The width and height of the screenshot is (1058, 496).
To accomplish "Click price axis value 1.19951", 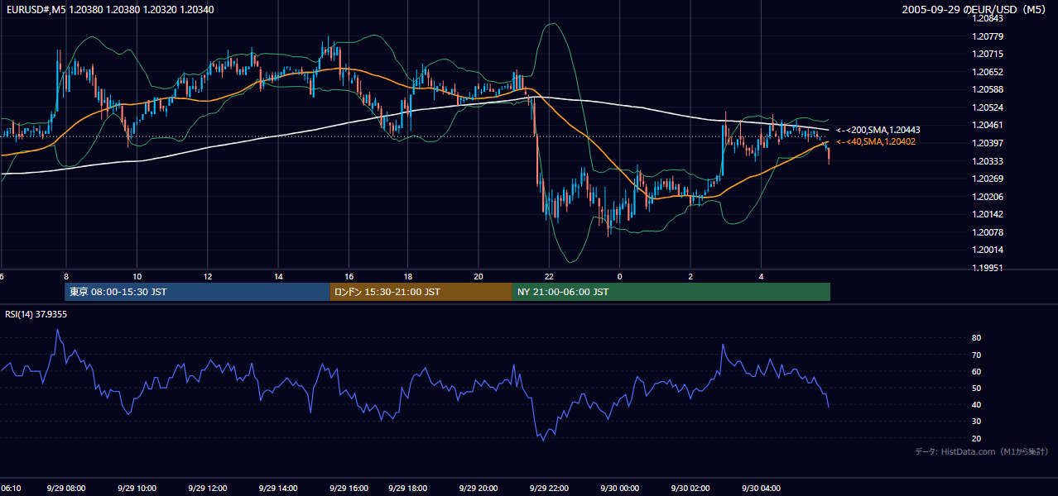I will tap(989, 268).
